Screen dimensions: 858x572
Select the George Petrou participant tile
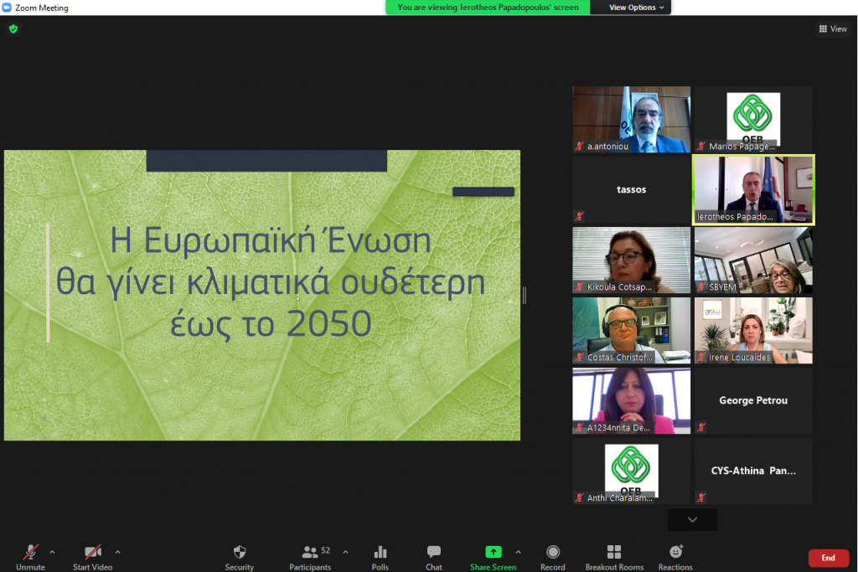[753, 401]
